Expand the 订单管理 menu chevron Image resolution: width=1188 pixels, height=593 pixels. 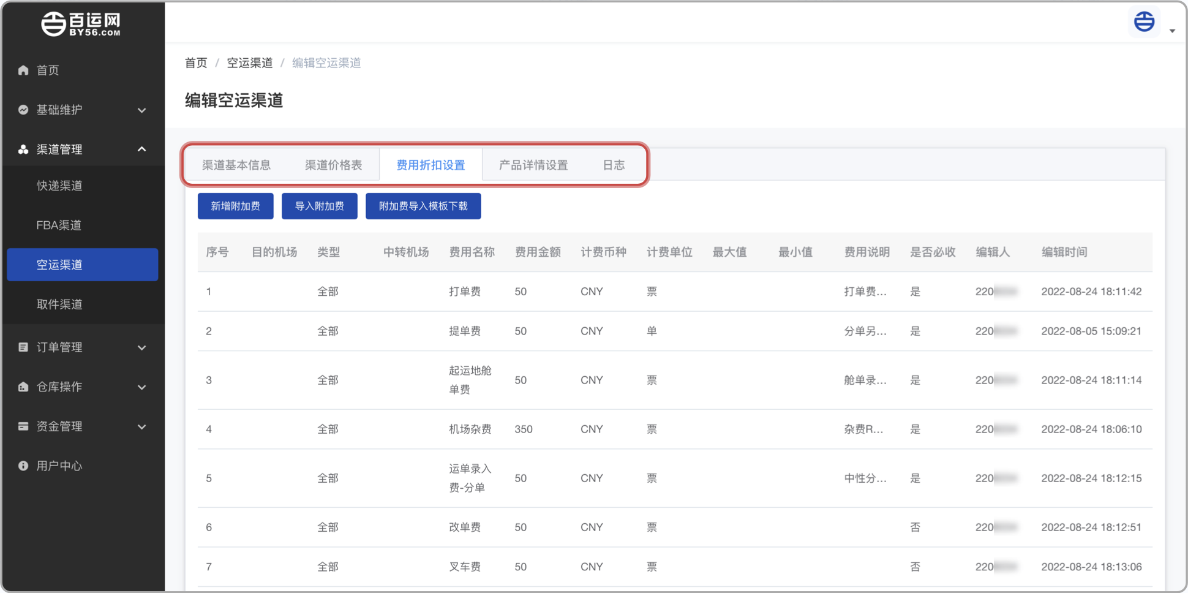142,347
